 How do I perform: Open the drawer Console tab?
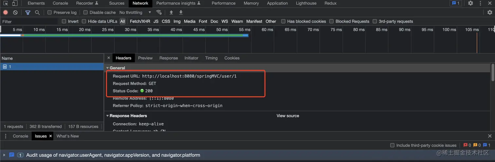pos(20,136)
